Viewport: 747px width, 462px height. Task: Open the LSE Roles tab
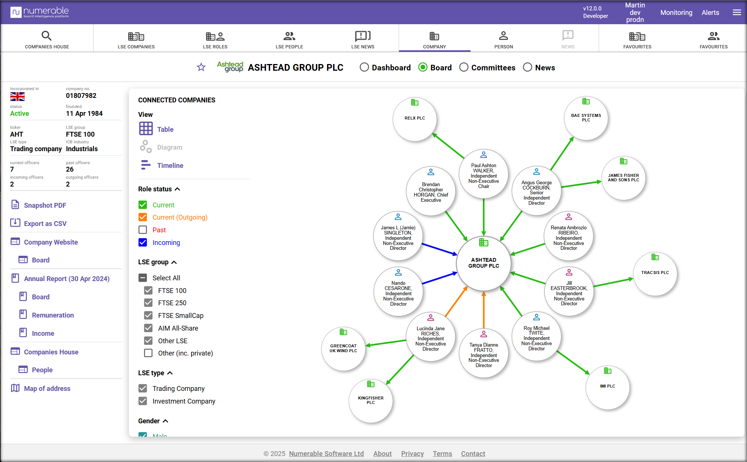tap(215, 39)
